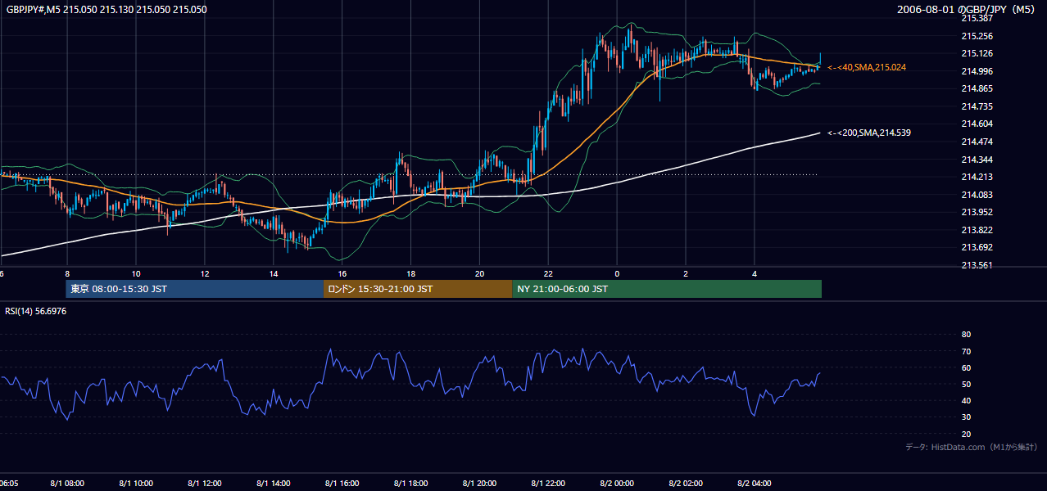The image size is (1047, 491).
Task: Click hour tick 2 under the price chart
Action: pyautogui.click(x=687, y=273)
